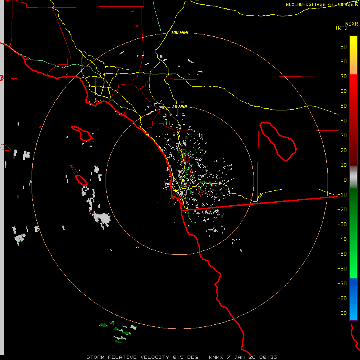Click the "00:33" timestamp in caption
This screenshot has width=360, height=360.
pyautogui.click(x=268, y=357)
